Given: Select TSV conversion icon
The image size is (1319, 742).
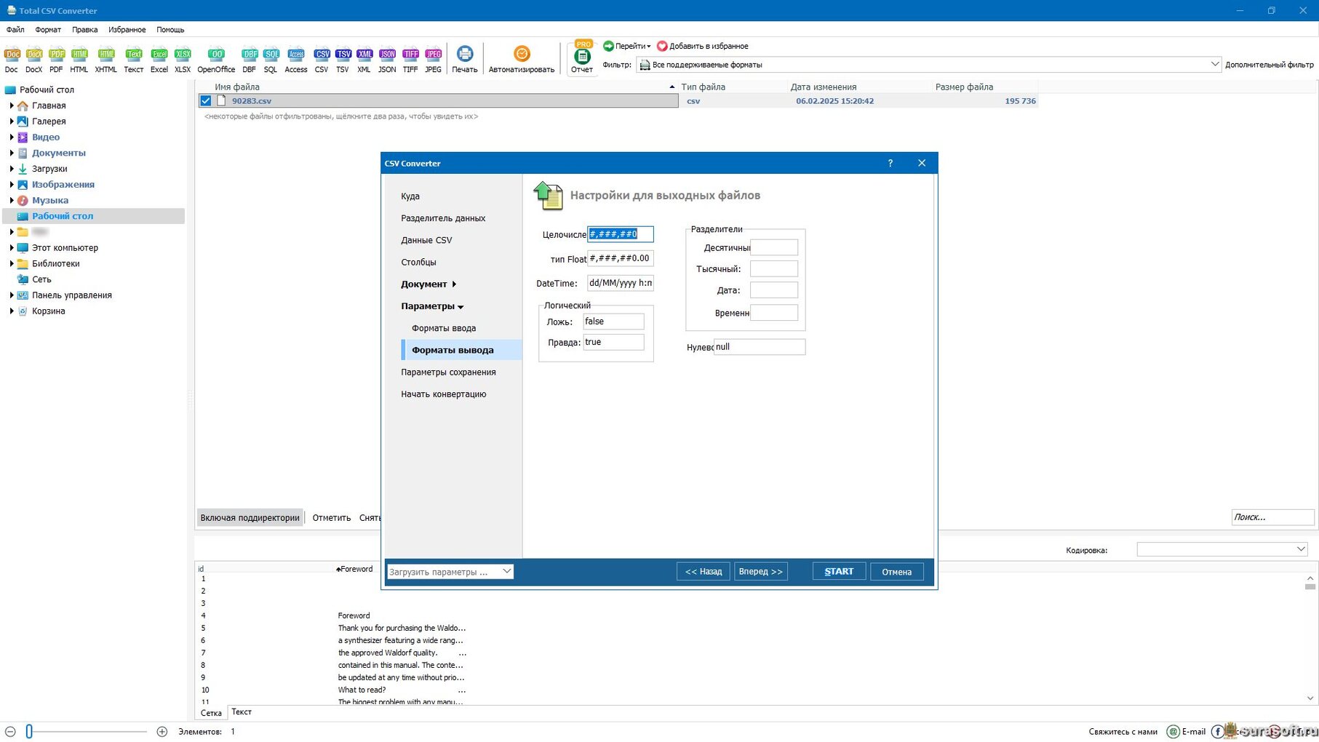Looking at the screenshot, I should point(343,60).
